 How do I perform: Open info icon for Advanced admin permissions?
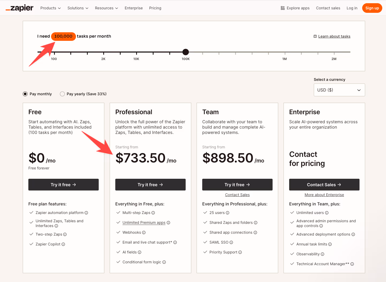321,226
